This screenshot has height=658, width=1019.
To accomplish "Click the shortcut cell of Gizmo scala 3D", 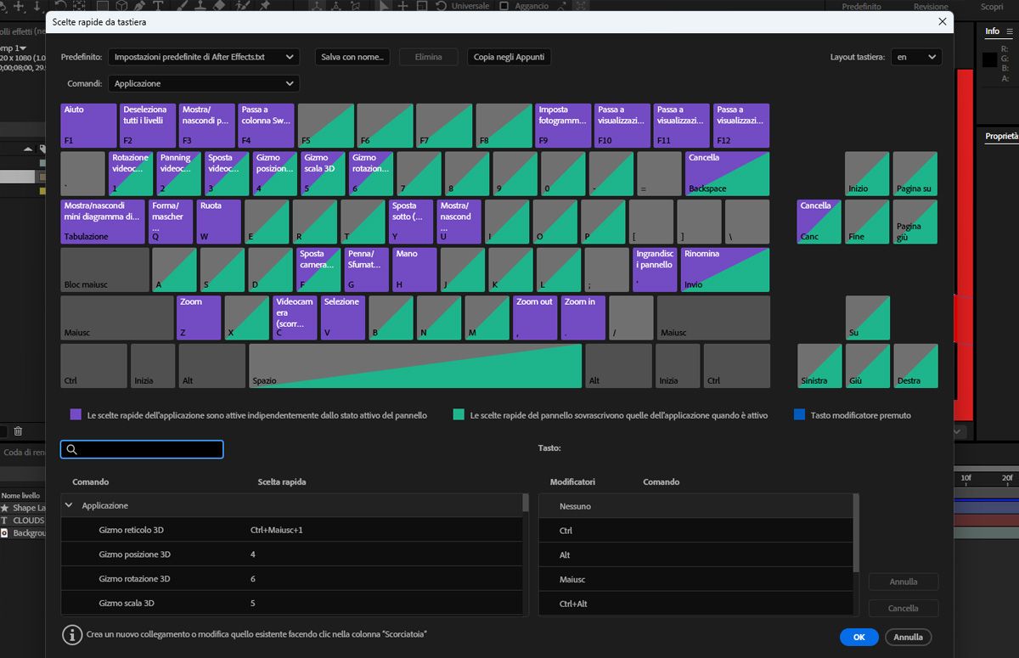I will pyautogui.click(x=253, y=603).
